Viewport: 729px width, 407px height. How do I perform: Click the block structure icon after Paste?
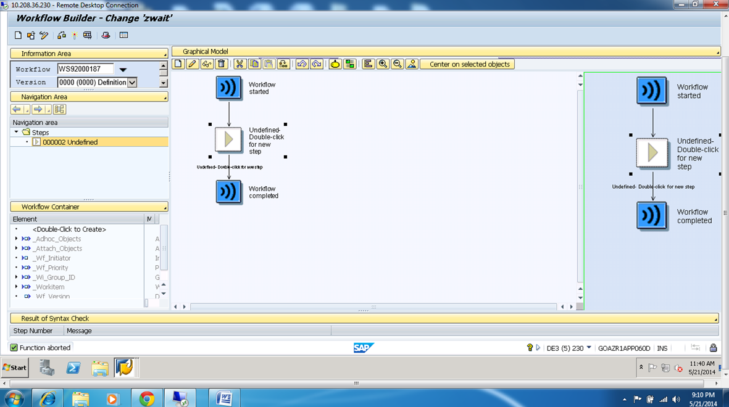point(283,64)
